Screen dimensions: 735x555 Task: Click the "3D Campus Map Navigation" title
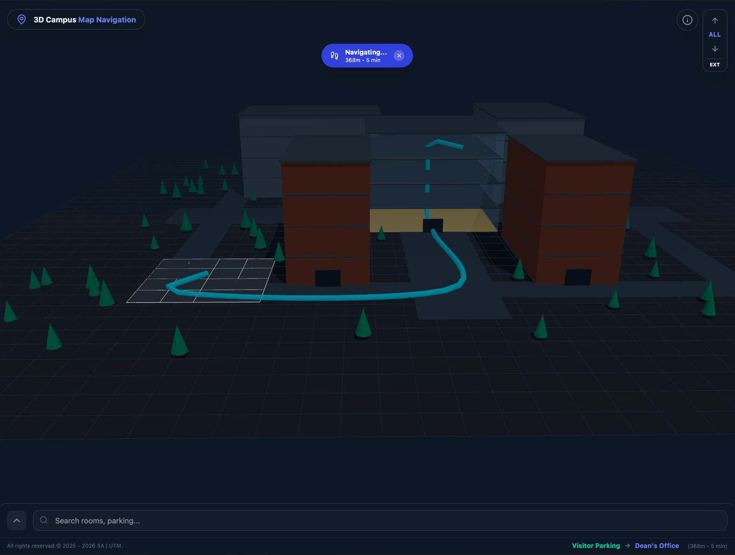84,19
